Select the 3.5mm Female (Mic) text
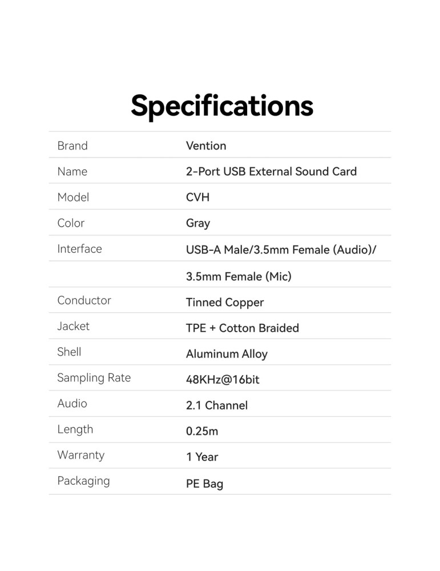Viewport: 440px width, 571px height. pyautogui.click(x=239, y=276)
